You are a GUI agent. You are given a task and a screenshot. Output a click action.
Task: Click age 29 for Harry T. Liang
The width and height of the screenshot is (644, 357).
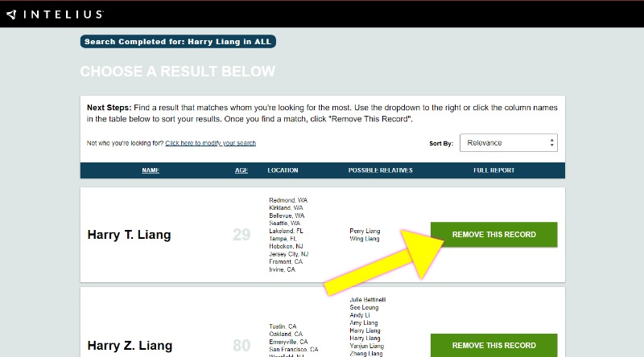point(242,235)
